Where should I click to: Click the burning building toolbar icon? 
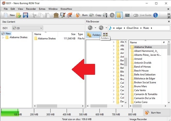(x=70, y=15)
